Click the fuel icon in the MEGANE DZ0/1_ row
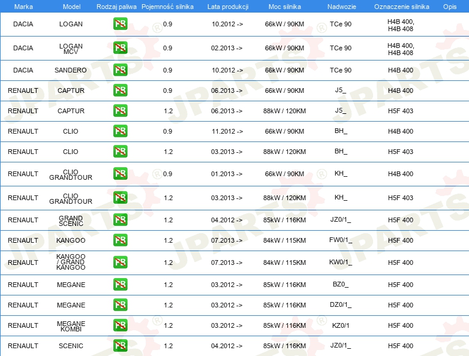469x356 pixels. coord(120,304)
